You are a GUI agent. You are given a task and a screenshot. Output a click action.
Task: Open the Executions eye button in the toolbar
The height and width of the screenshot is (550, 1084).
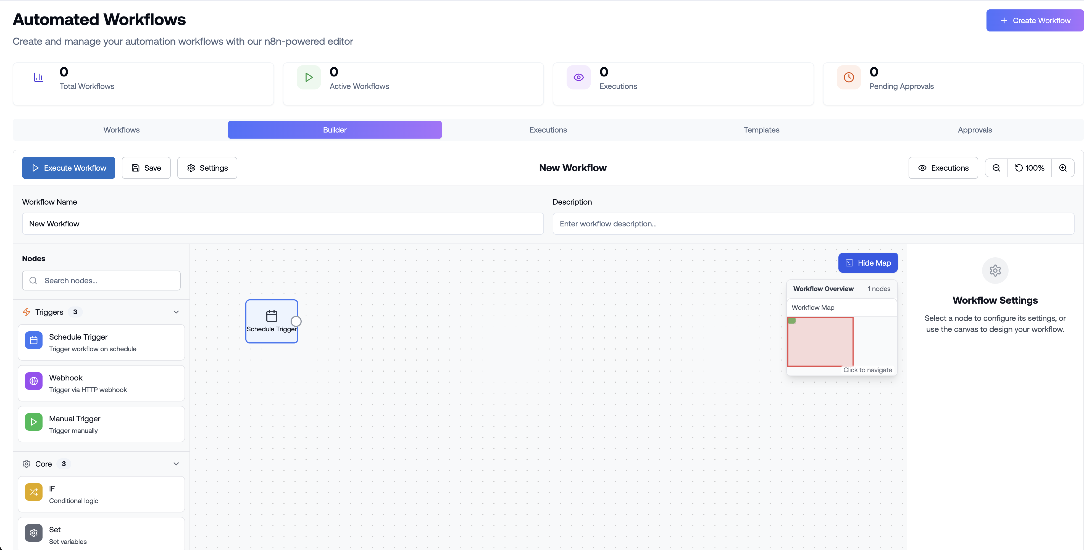coord(943,168)
